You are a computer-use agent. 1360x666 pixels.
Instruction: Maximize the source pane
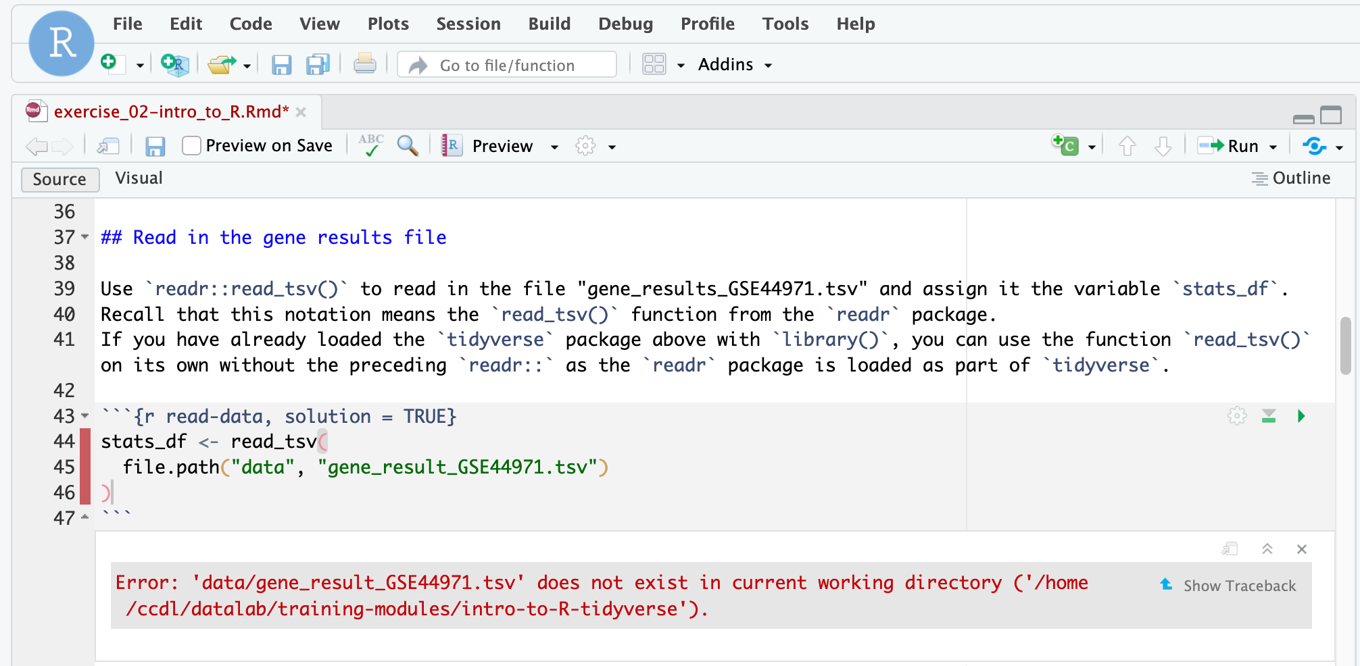1331,116
